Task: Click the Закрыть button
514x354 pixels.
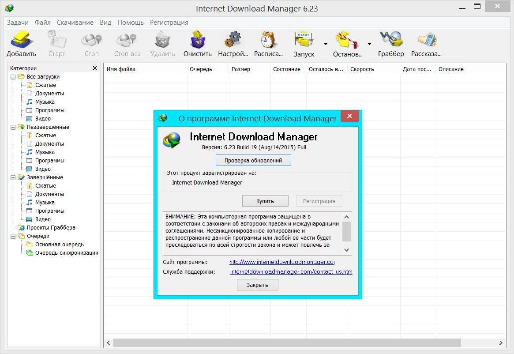Action: pos(257,285)
